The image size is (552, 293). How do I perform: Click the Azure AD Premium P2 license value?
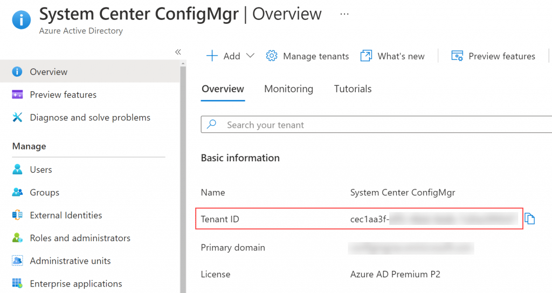pyautogui.click(x=395, y=274)
